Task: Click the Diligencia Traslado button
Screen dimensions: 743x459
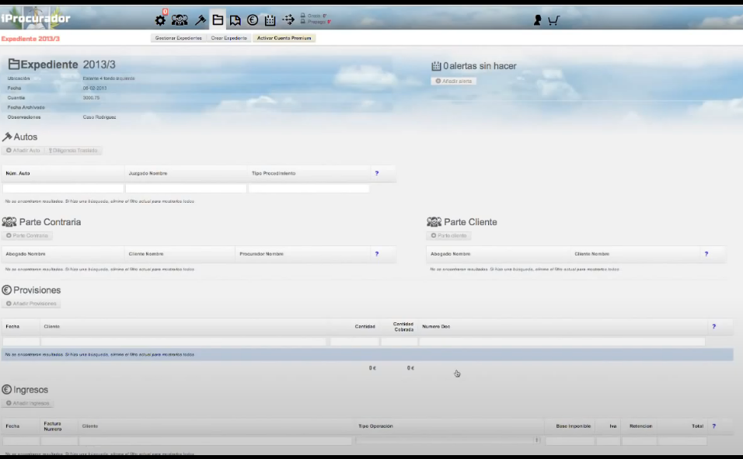Action: pyautogui.click(x=73, y=151)
